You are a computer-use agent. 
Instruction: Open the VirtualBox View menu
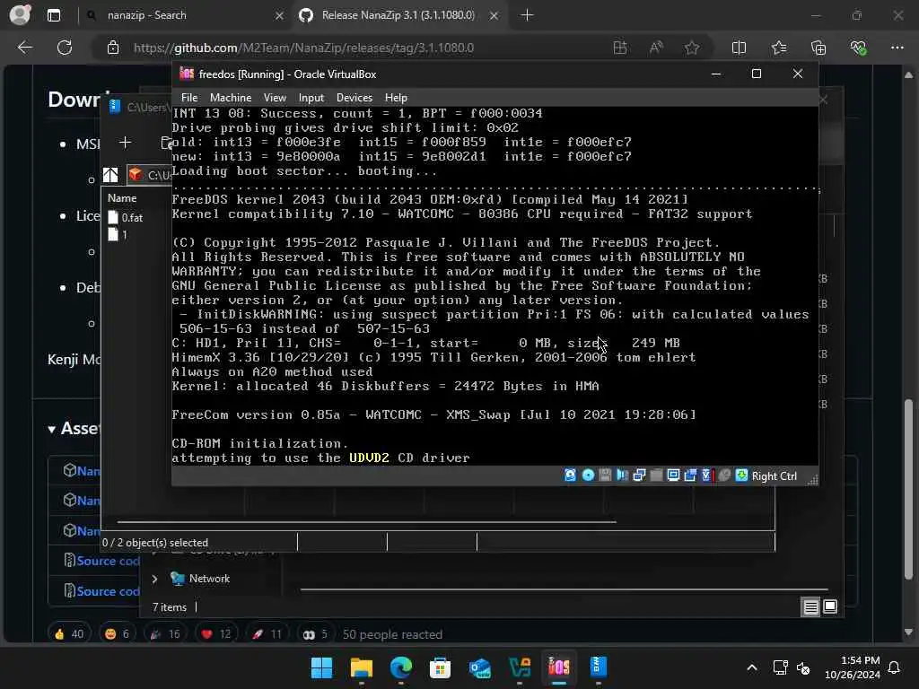[275, 98]
